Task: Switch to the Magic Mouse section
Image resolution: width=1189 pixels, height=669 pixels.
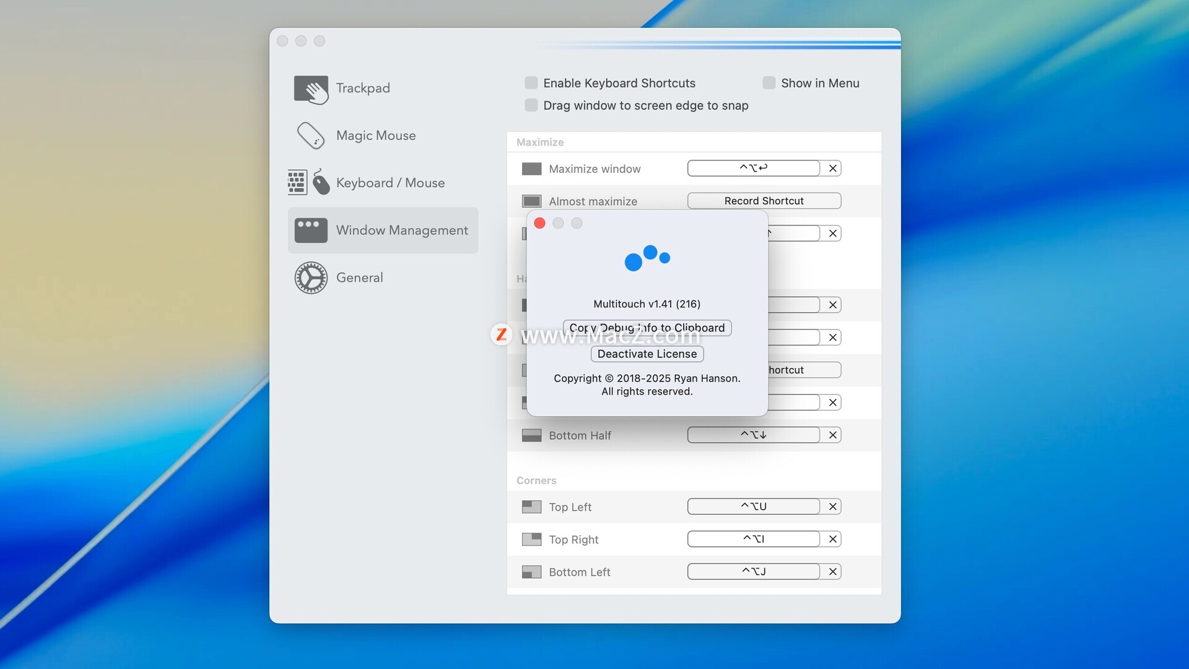Action: click(x=375, y=136)
